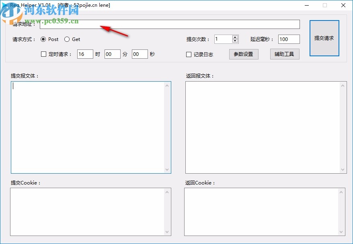Click the Req Helper application icon in title bar
This screenshot has width=353, height=244.
[x=5, y=4]
